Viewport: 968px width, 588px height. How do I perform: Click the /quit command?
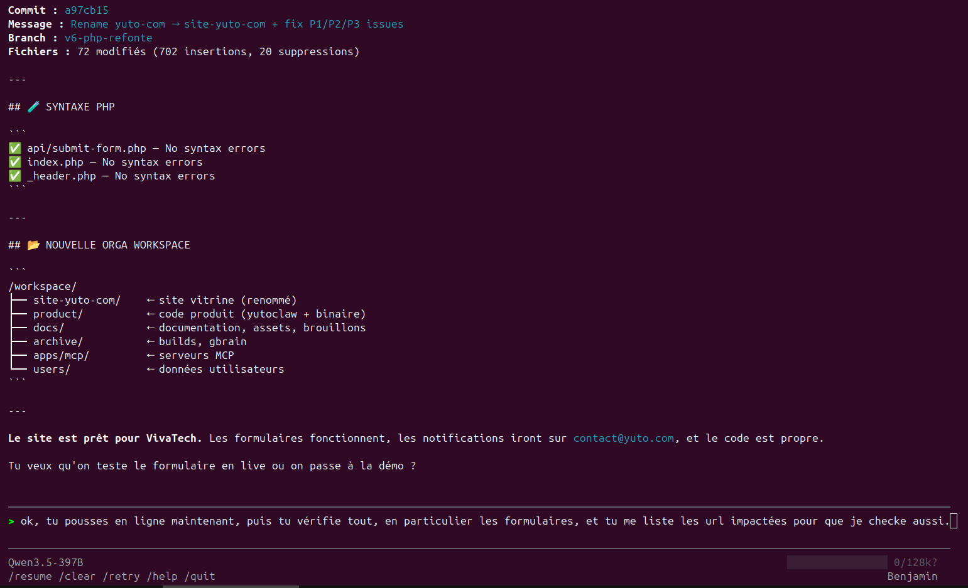point(199,576)
